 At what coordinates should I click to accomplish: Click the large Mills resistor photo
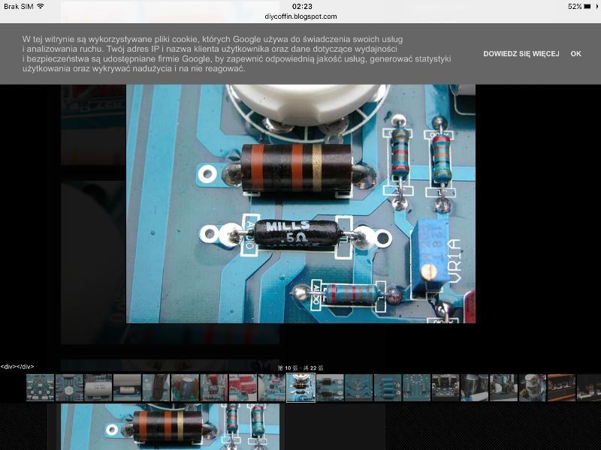click(301, 204)
